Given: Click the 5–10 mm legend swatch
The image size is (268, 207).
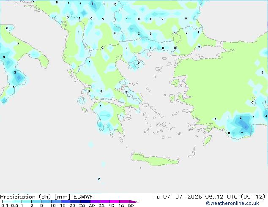Looking at the screenshot, I should click(46, 202).
